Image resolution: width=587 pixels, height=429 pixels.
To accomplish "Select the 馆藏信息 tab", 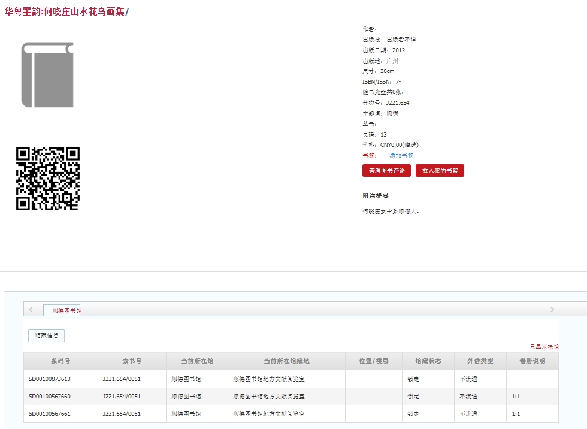I will pos(47,336).
